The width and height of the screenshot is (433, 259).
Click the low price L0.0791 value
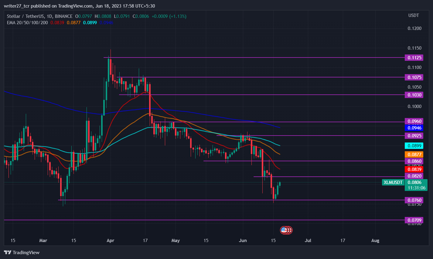(x=121, y=16)
